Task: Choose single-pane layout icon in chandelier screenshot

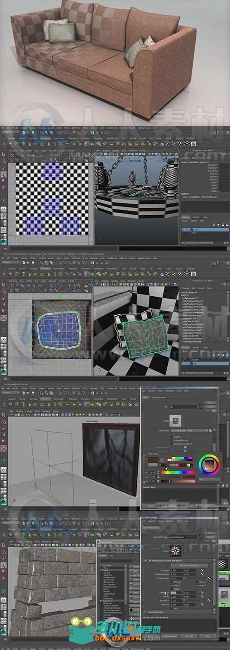Action: [x=4, y=210]
